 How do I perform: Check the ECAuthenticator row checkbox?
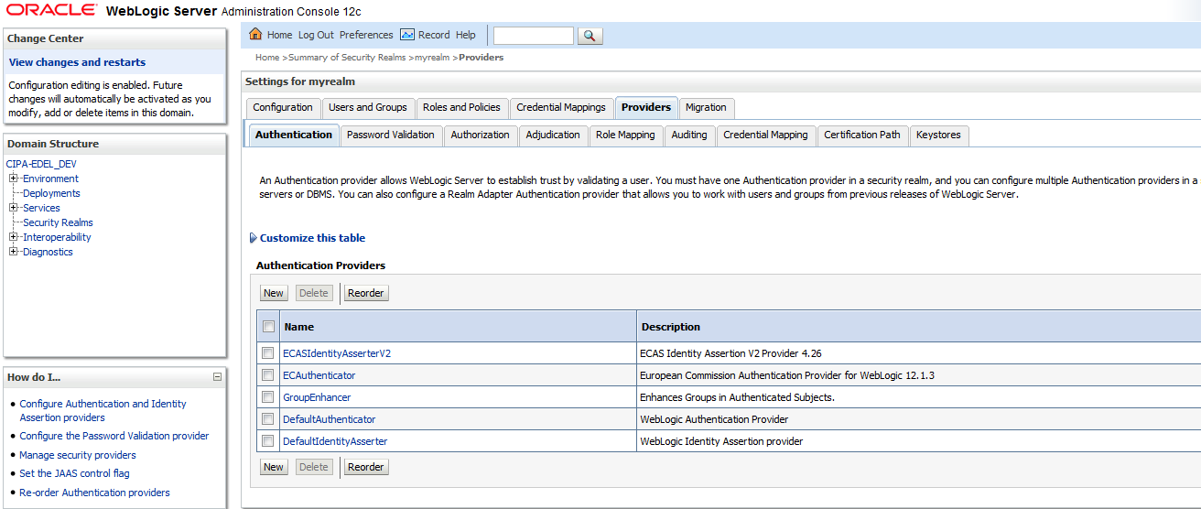point(268,375)
